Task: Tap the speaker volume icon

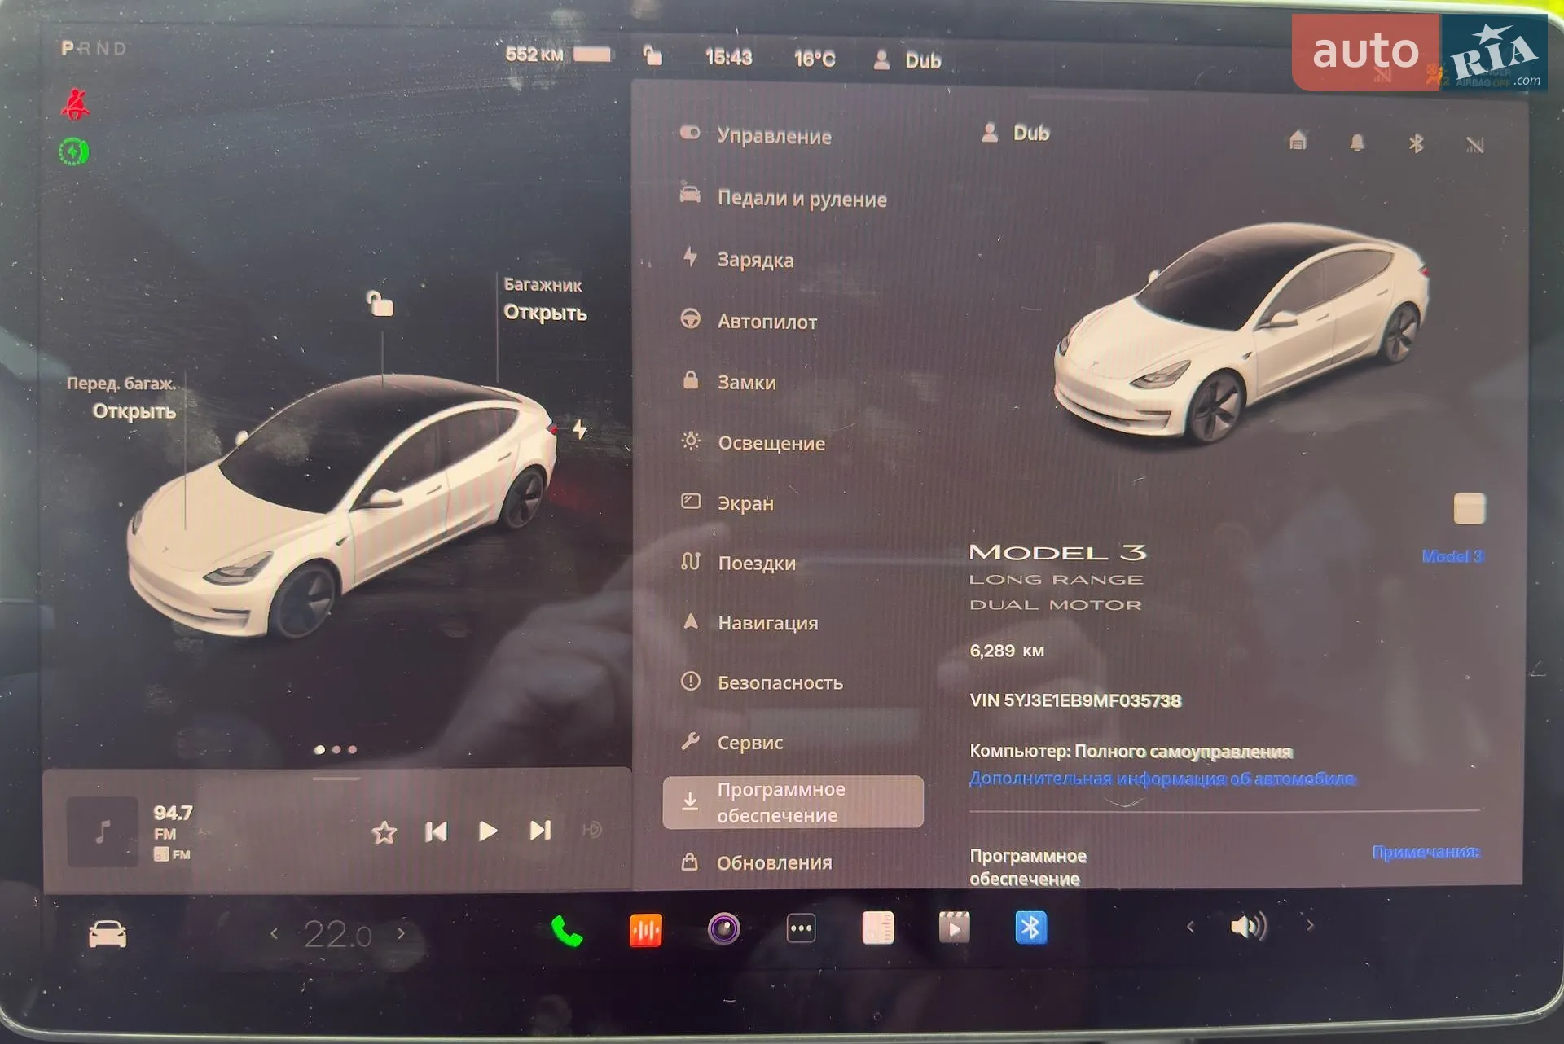Action: point(1248,926)
